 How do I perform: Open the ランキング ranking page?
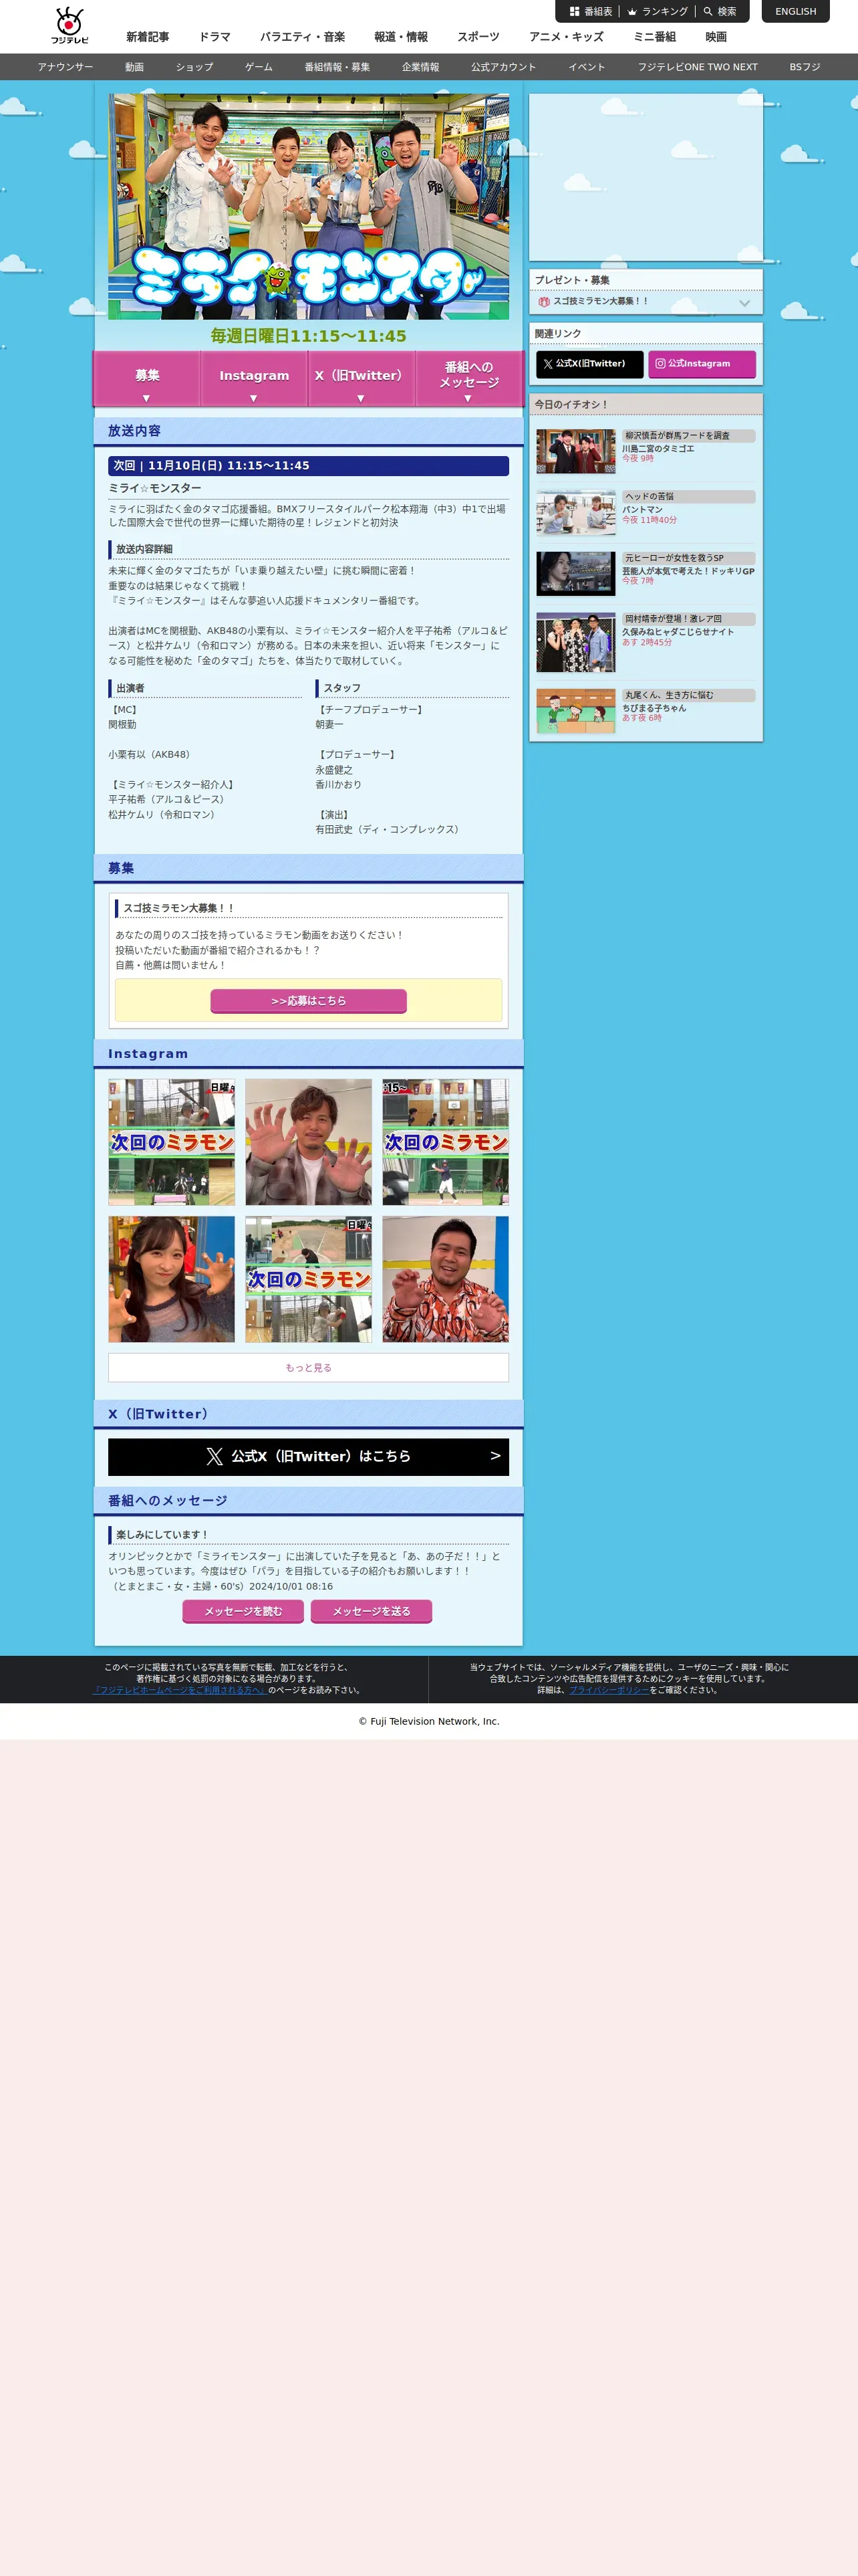658,12
